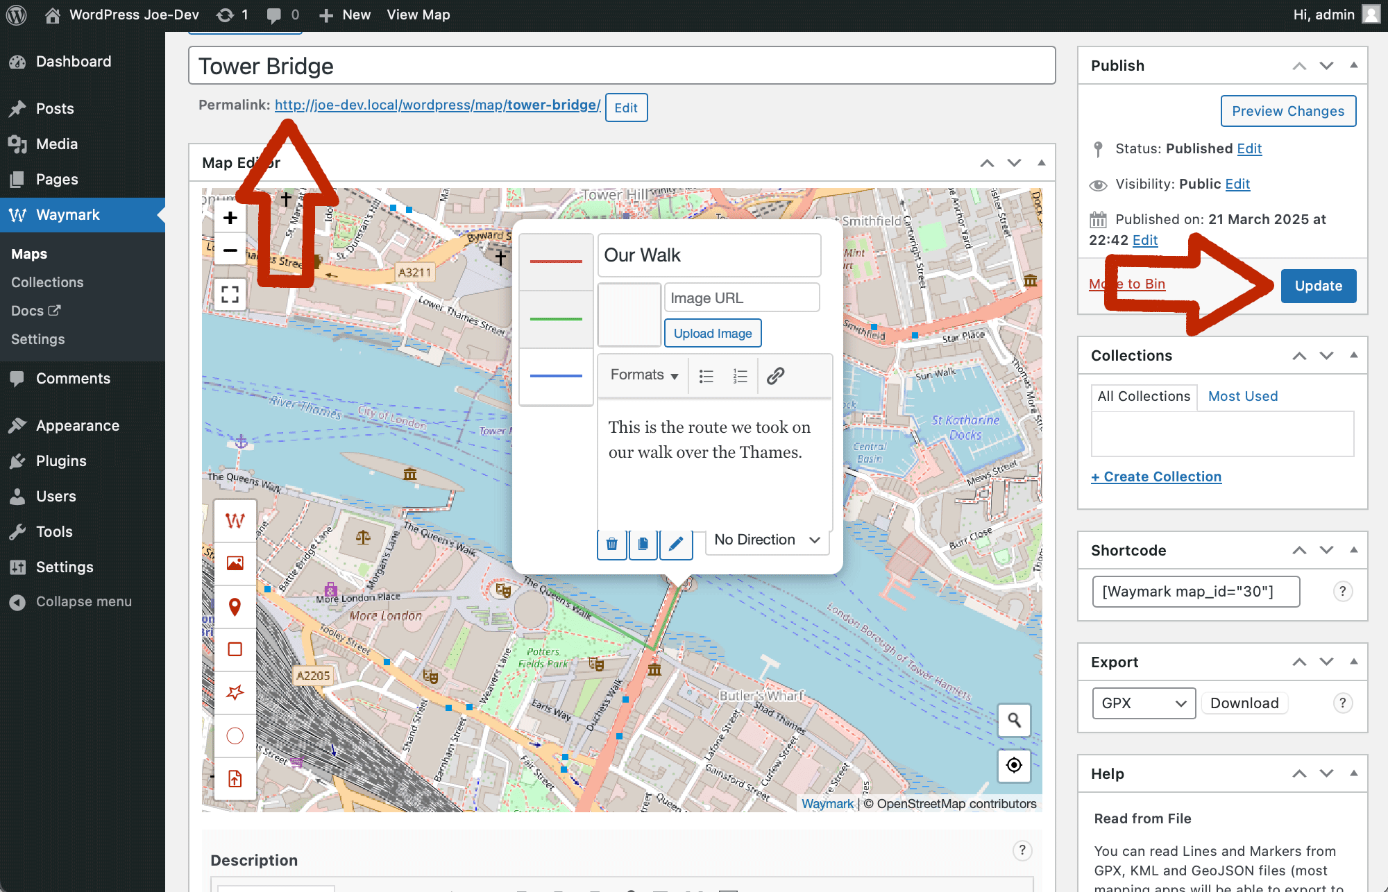Toggle the Publish panel with its triangle
This screenshot has height=892, width=1388.
click(1353, 65)
